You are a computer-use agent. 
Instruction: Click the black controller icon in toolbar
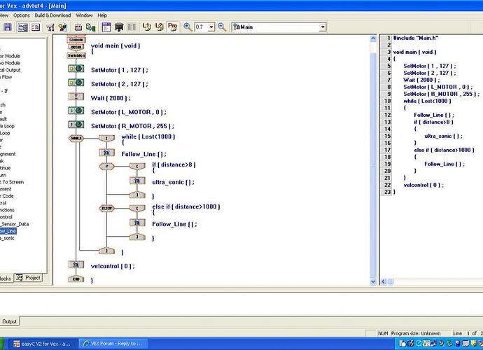tap(119, 27)
